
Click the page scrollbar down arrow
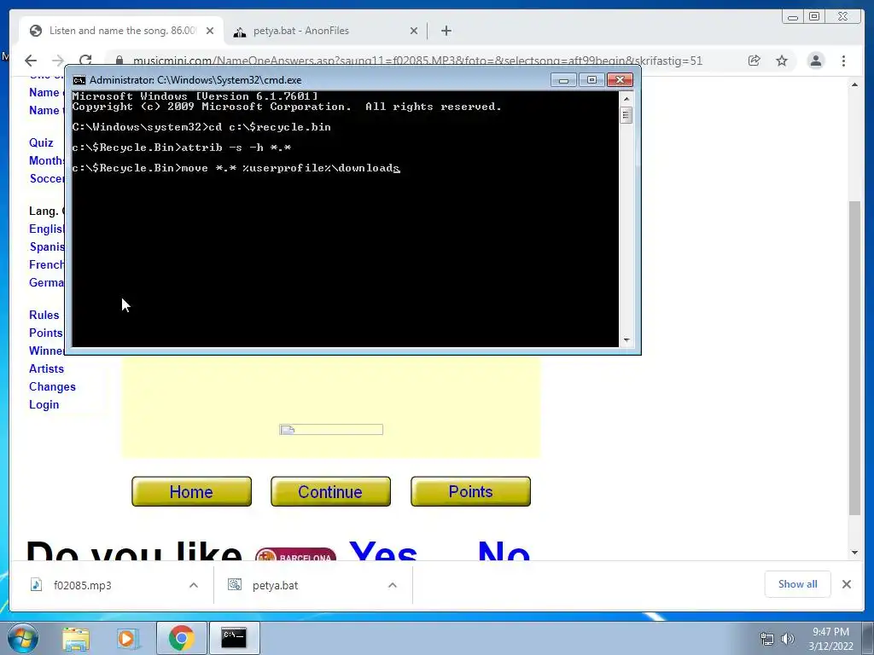pos(854,553)
